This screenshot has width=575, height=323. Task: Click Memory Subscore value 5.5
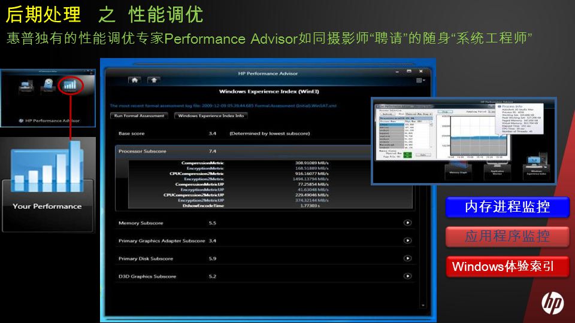pyautogui.click(x=212, y=223)
